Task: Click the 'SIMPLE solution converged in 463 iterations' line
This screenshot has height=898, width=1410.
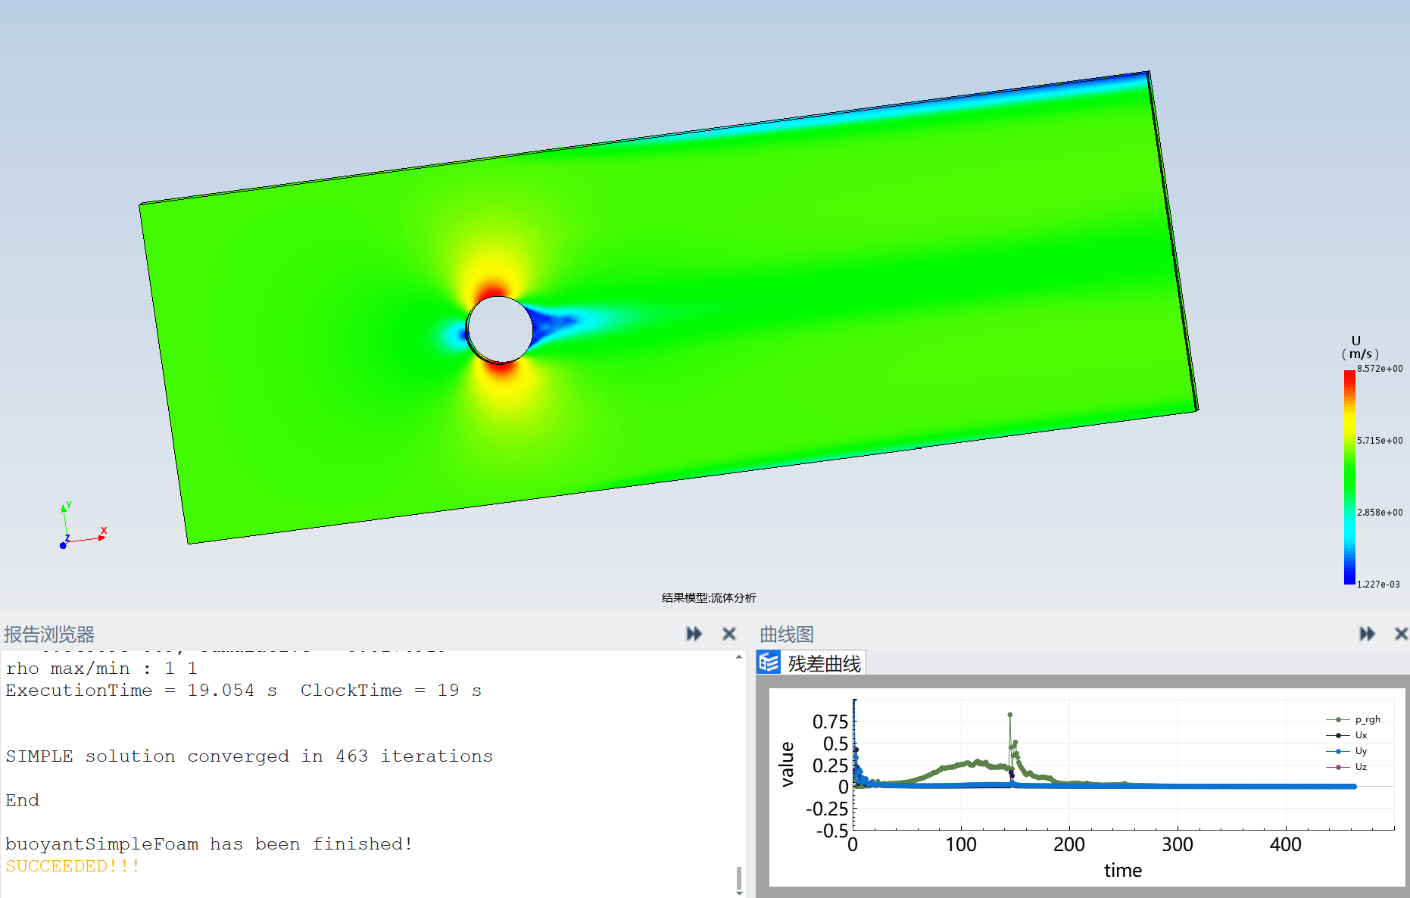Action: [x=249, y=756]
